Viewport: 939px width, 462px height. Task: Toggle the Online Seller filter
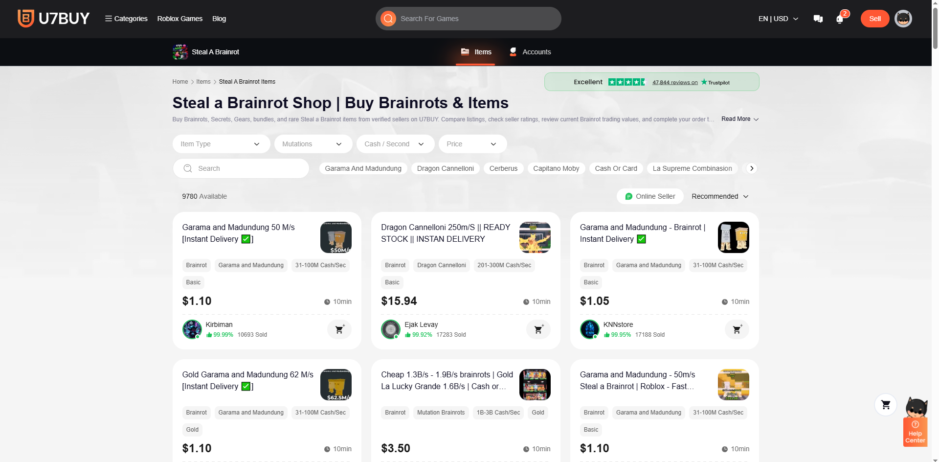(650, 196)
